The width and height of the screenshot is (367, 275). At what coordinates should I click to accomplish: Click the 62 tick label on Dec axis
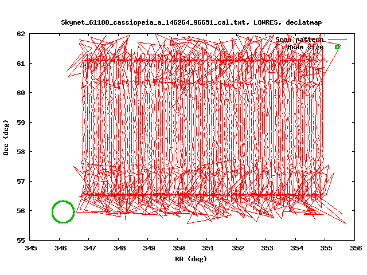point(21,33)
